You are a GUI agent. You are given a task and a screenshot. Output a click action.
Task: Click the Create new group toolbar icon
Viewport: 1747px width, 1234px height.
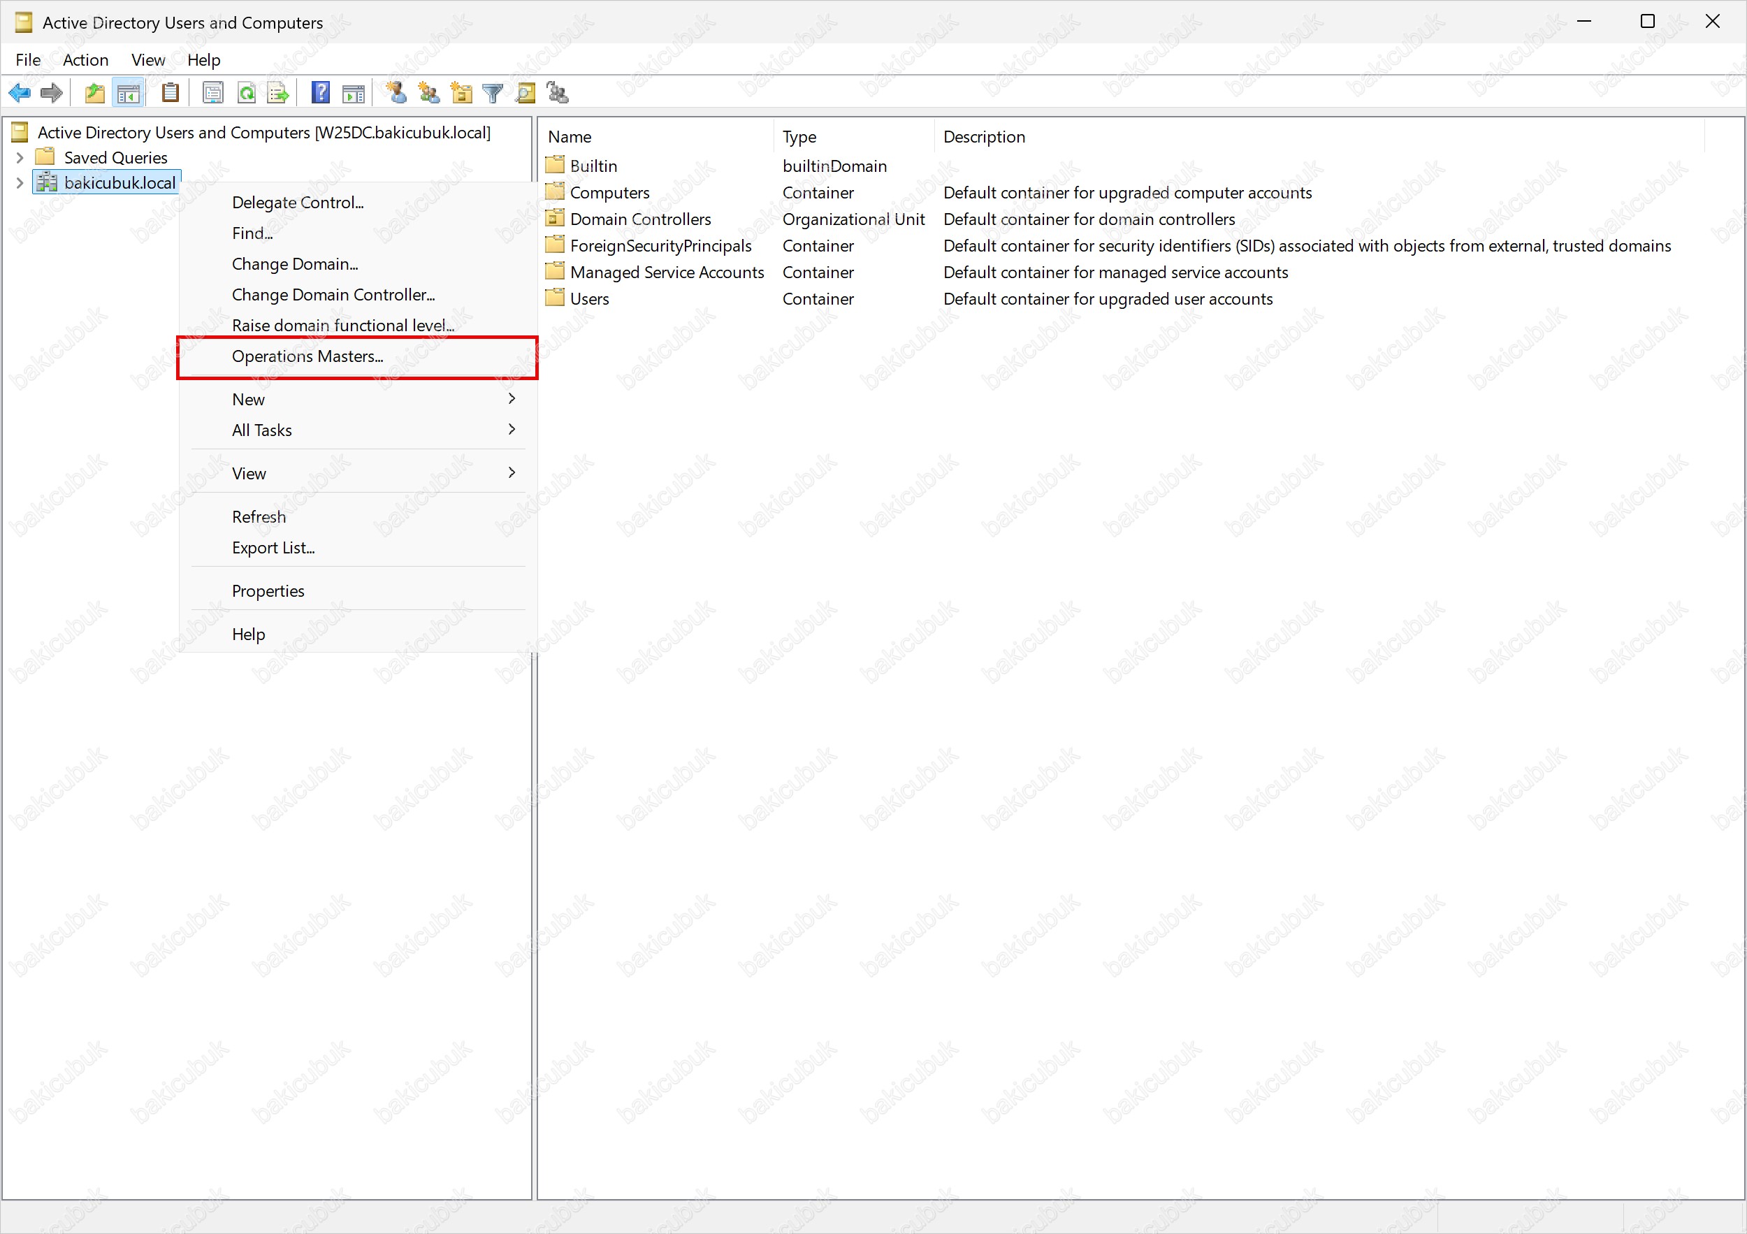pos(428,94)
